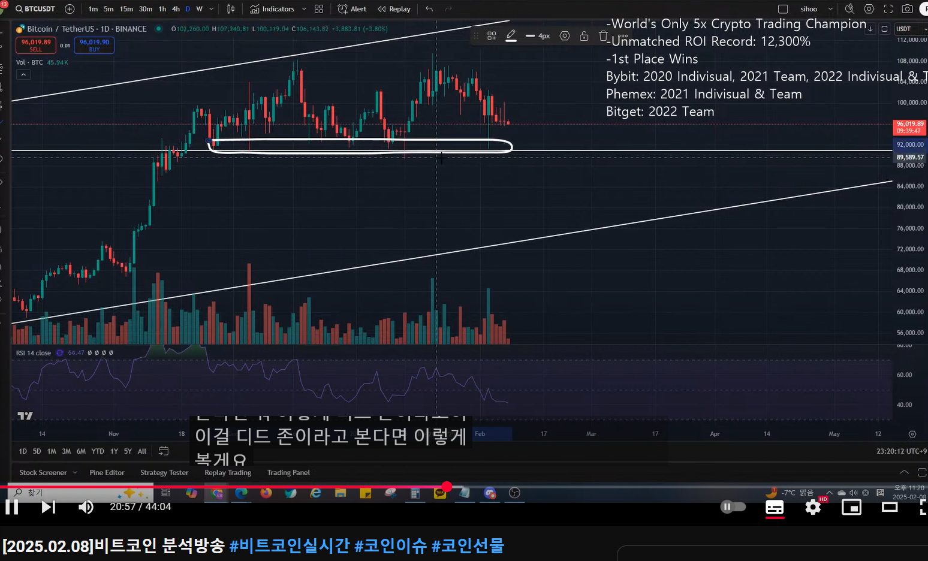Delete the selected drawing with trash icon
928x561 pixels.
click(x=603, y=36)
